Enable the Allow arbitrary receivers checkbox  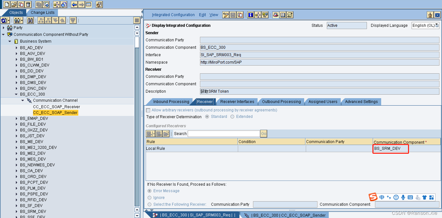click(148, 110)
